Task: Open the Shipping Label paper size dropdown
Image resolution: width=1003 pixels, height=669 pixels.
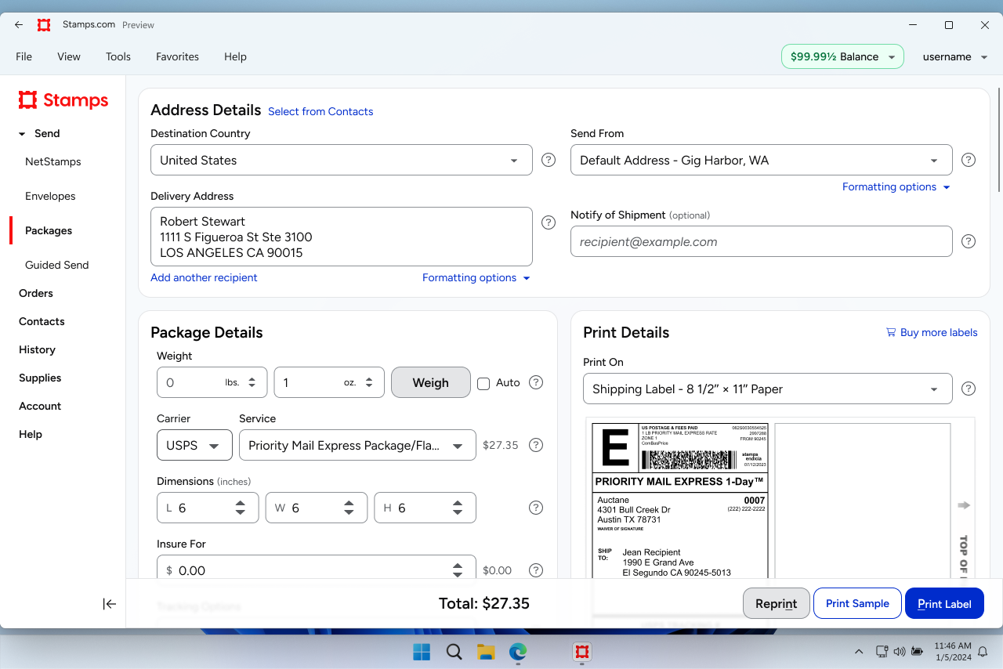Action: (x=768, y=389)
